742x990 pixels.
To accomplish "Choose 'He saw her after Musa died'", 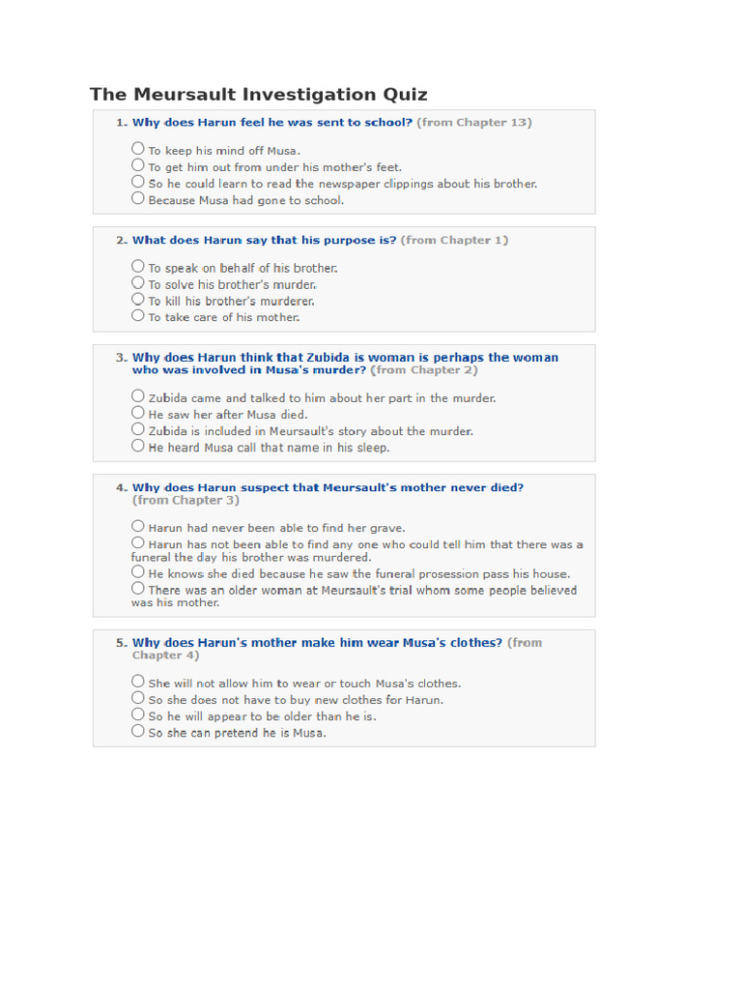I will pyautogui.click(x=138, y=413).
